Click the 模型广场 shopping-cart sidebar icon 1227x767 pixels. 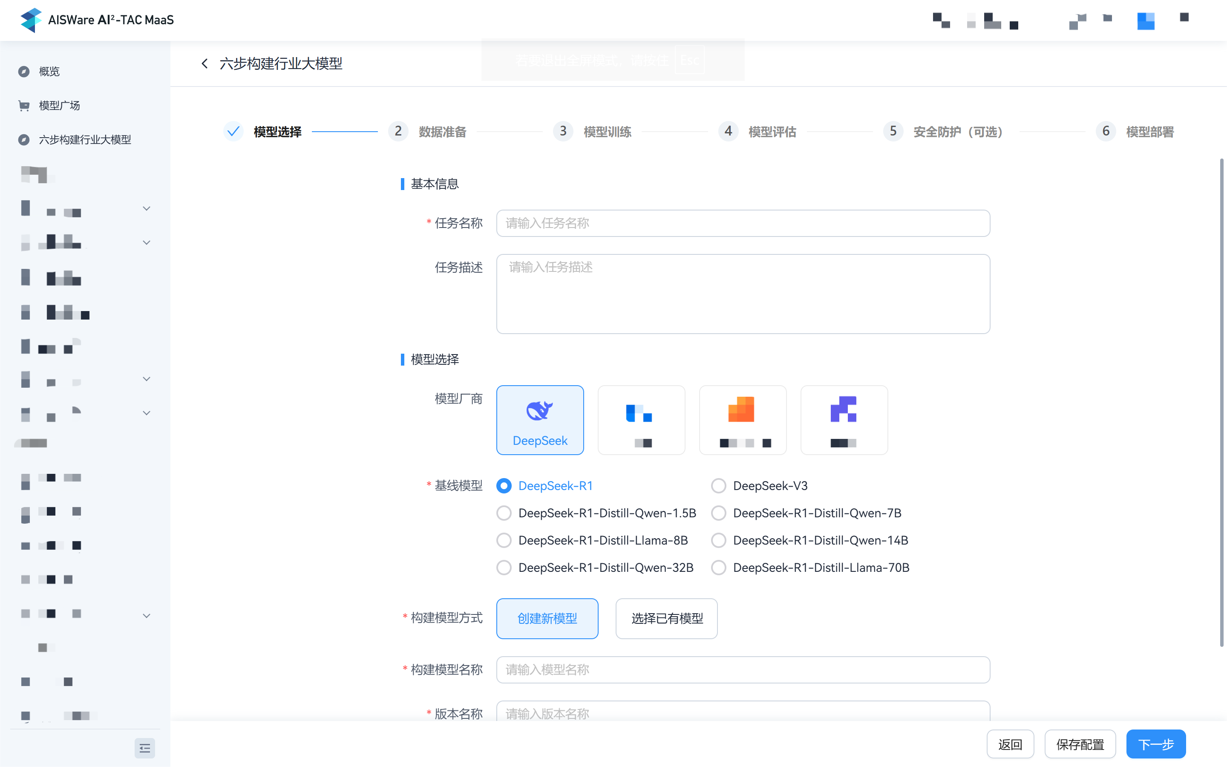(24, 106)
